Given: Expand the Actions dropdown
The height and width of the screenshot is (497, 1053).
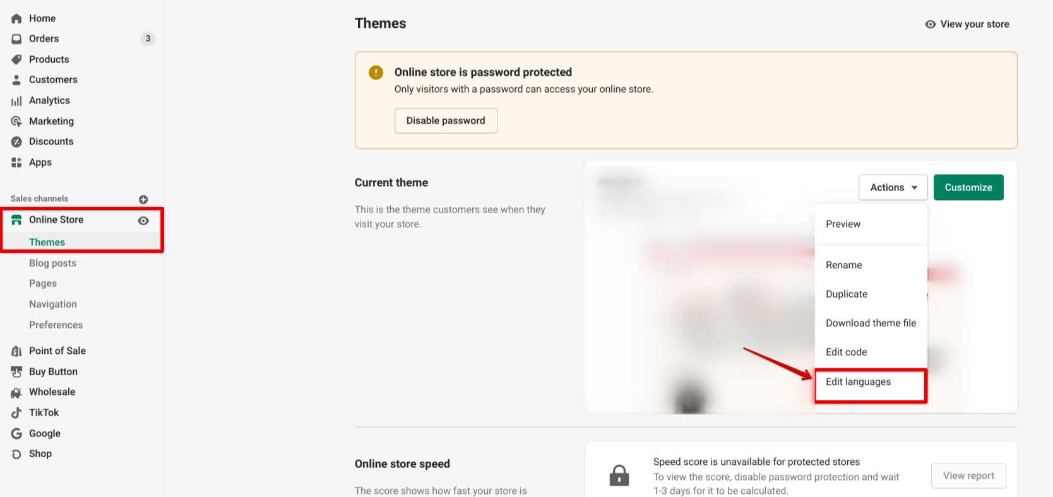Looking at the screenshot, I should tap(893, 187).
